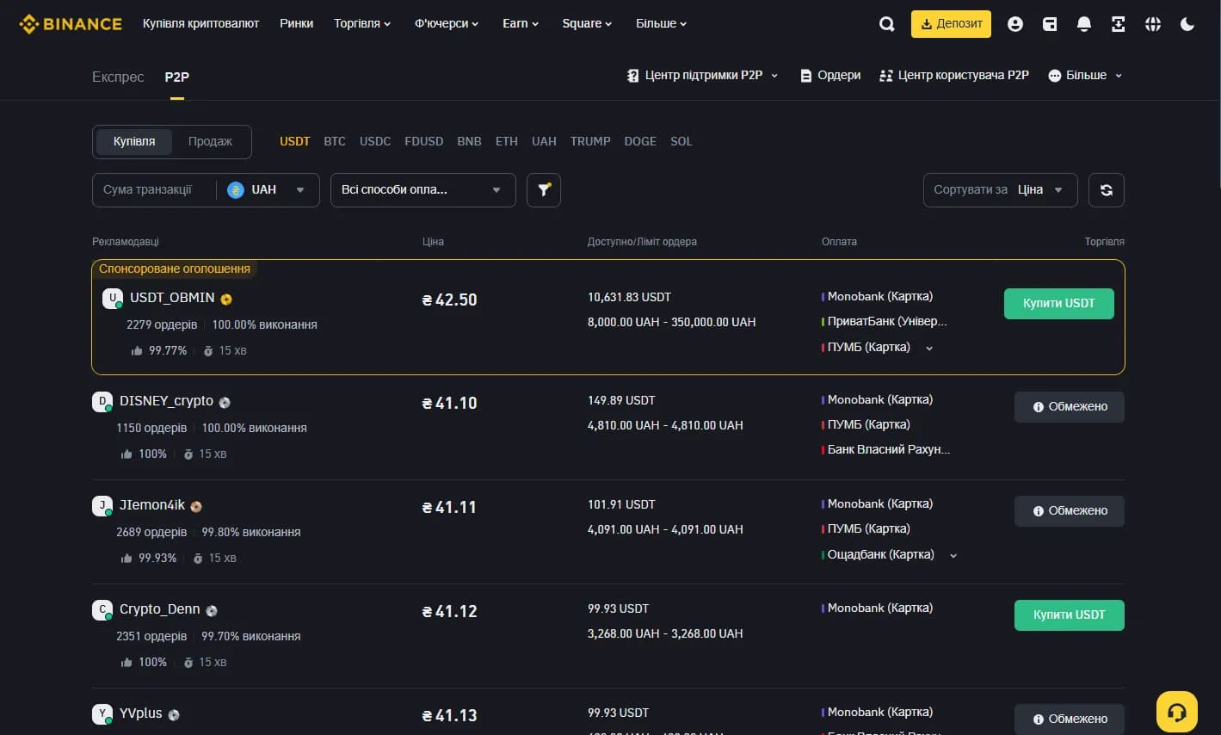Click Crypto_Denn avatar icon
1221x735 pixels.
tap(102, 610)
